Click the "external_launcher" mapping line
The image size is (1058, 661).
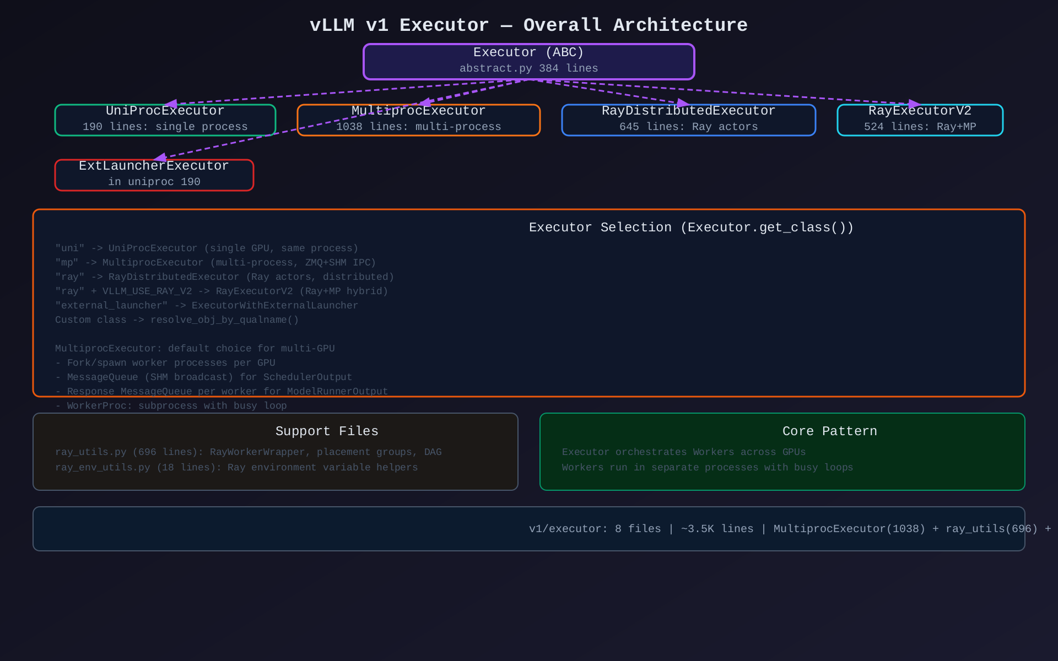coord(207,306)
